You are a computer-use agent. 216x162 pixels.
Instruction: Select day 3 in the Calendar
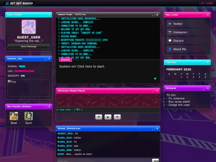click(193, 77)
